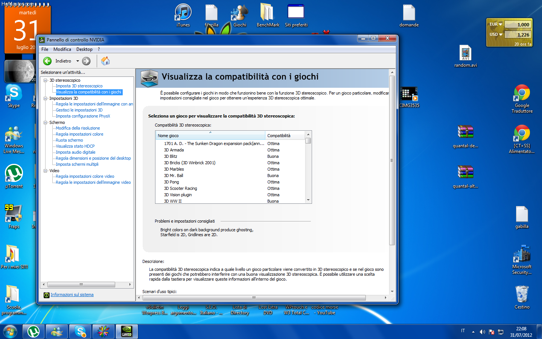This screenshot has height=339, width=542.
Task: Collapse the Video tree node
Action: [46, 171]
